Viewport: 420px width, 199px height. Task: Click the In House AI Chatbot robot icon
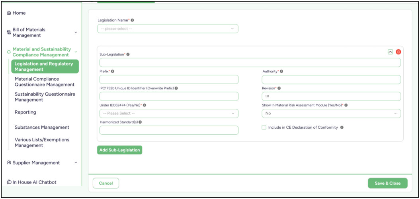(x=9, y=182)
